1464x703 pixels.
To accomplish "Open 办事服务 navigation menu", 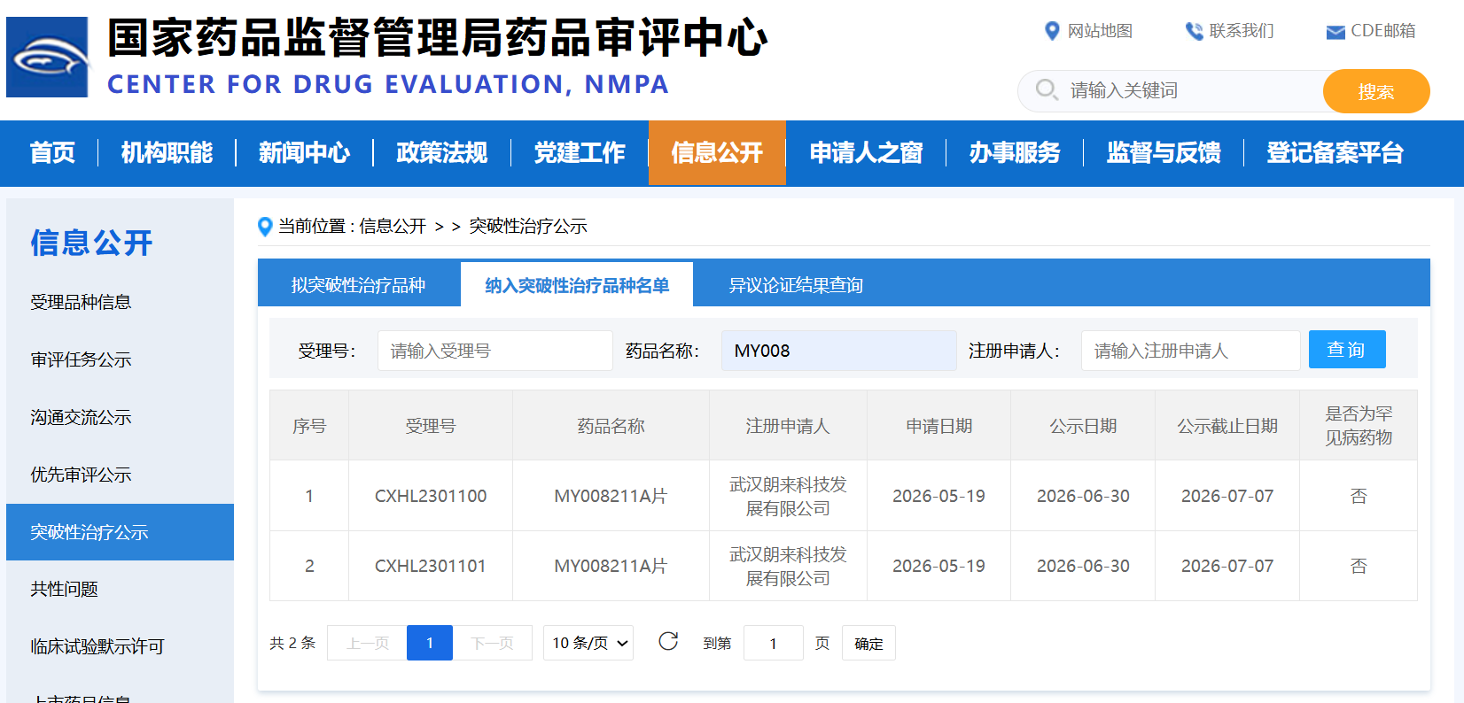I will tap(1015, 153).
